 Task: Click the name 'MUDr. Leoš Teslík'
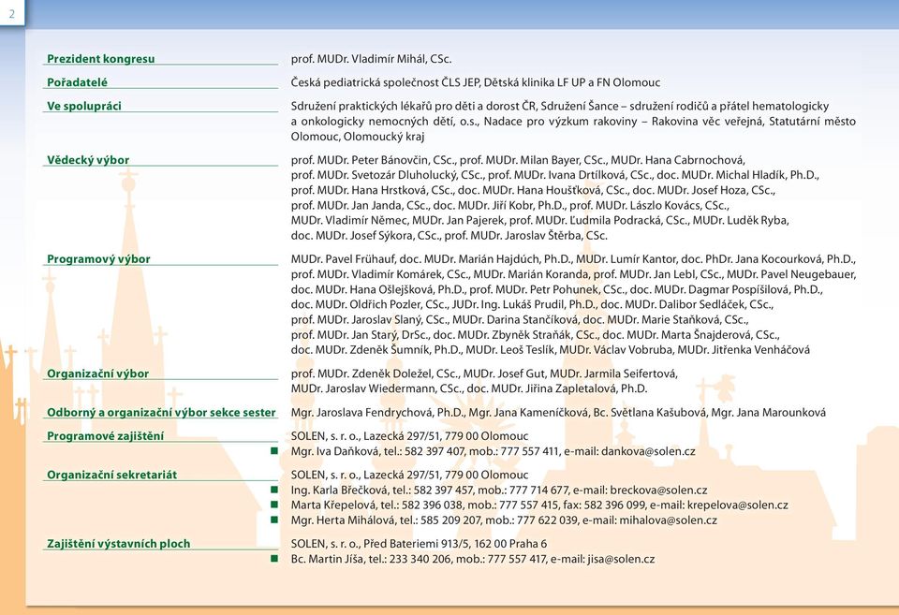510,350
